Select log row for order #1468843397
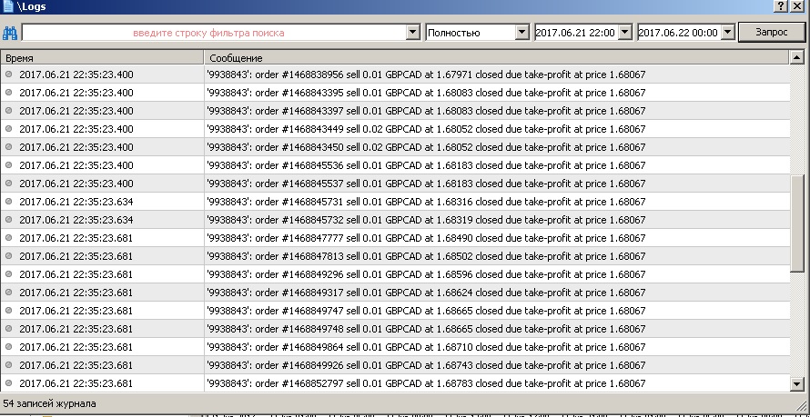The height and width of the screenshot is (417, 810). point(395,111)
